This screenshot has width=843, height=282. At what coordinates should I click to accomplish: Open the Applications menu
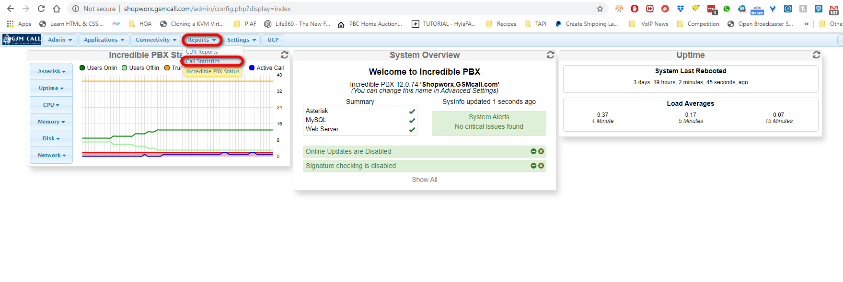(x=104, y=40)
